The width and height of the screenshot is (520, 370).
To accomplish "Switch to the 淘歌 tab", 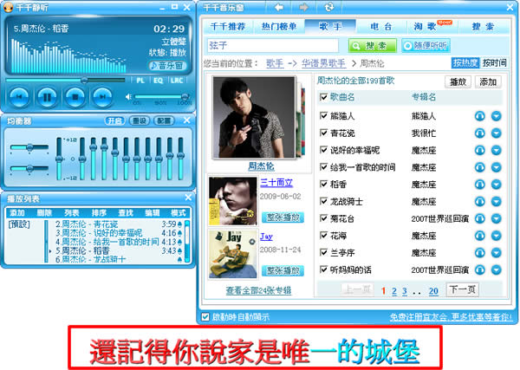I will tap(432, 27).
